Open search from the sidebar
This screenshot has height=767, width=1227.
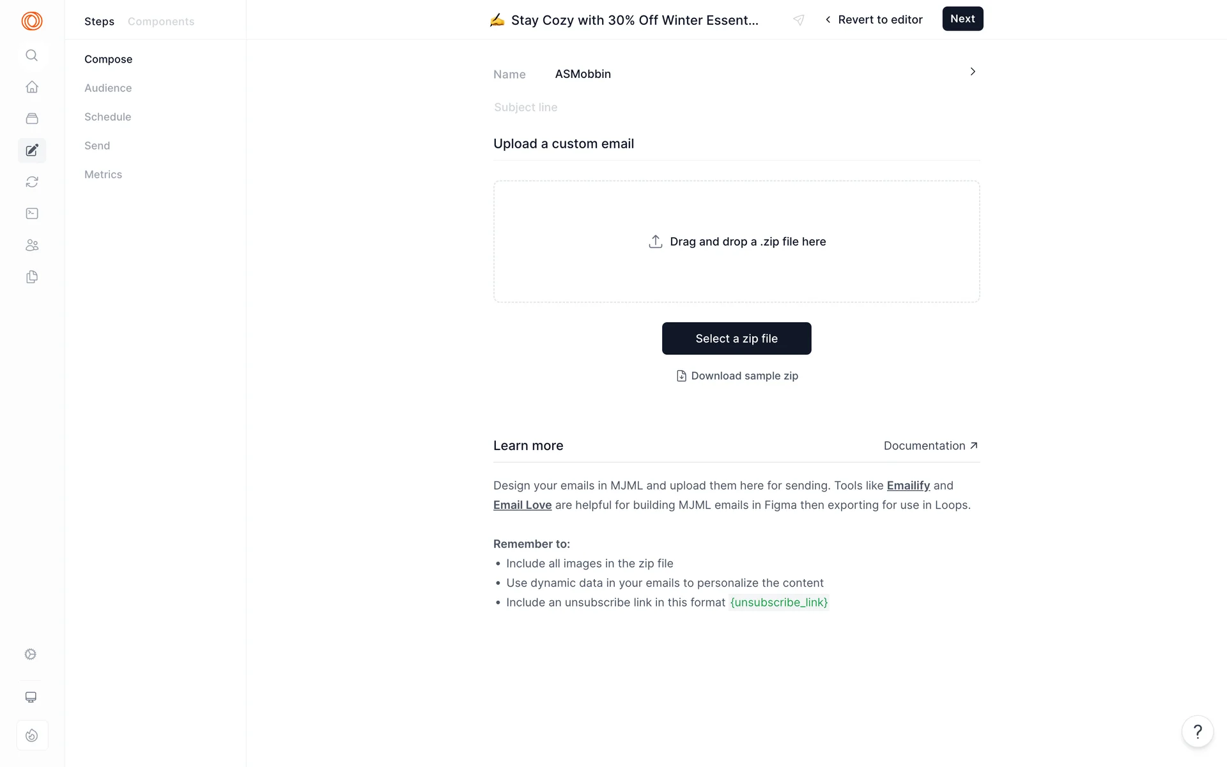point(32,56)
